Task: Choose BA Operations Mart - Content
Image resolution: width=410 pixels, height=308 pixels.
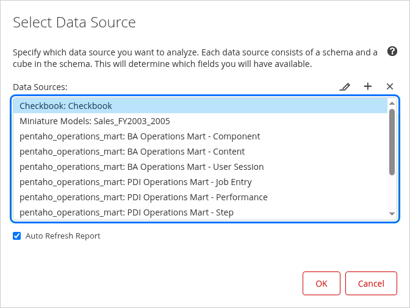Action: tap(132, 152)
